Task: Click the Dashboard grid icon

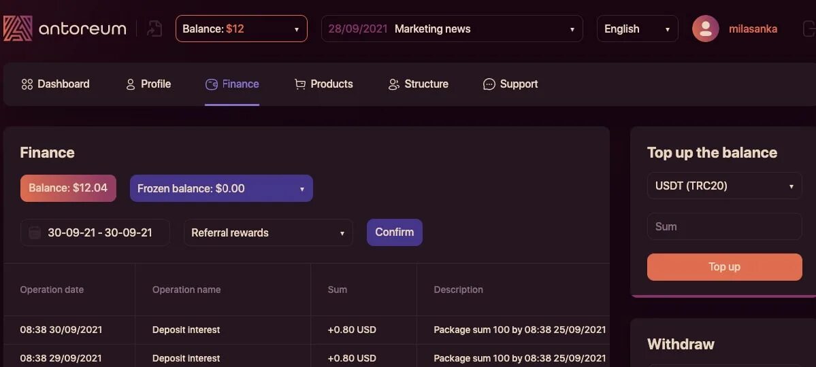Action: click(x=27, y=84)
